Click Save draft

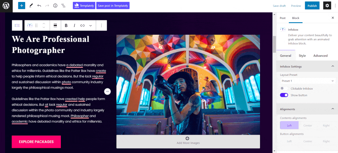pos(279,6)
